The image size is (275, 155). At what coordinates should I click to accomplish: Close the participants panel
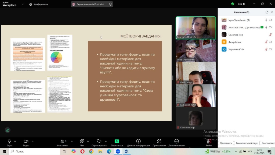tap(272, 12)
